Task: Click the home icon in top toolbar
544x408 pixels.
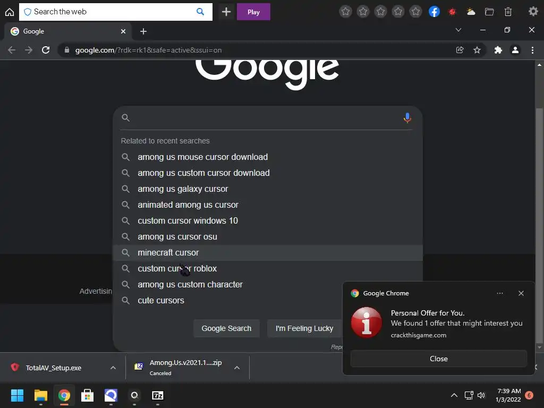Action: (10, 12)
